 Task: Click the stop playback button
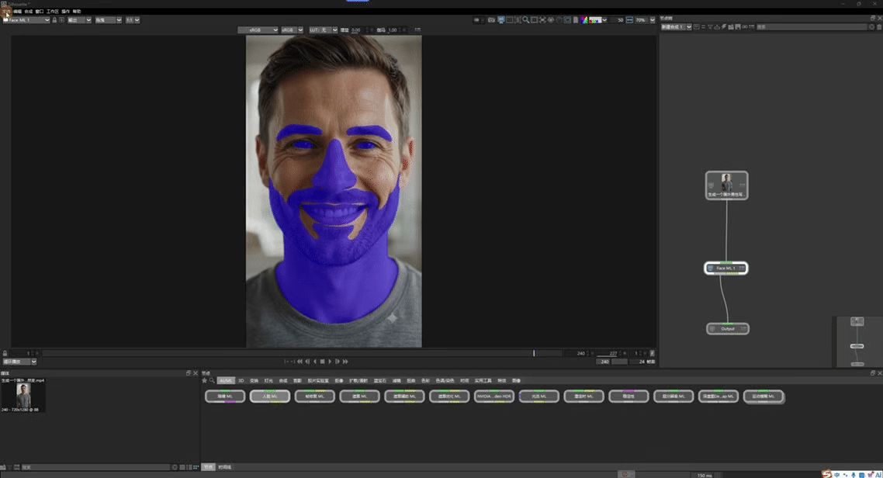322,362
